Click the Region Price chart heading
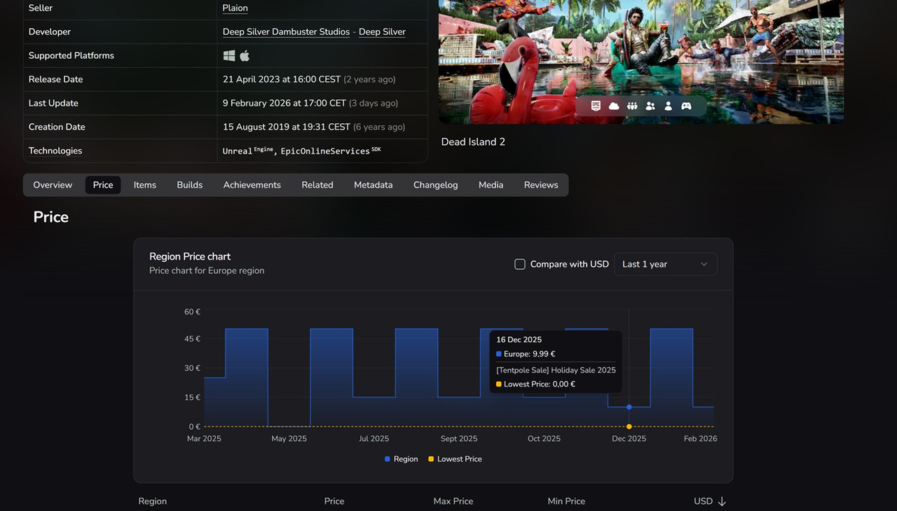This screenshot has height=511, width=897. pyautogui.click(x=190, y=256)
